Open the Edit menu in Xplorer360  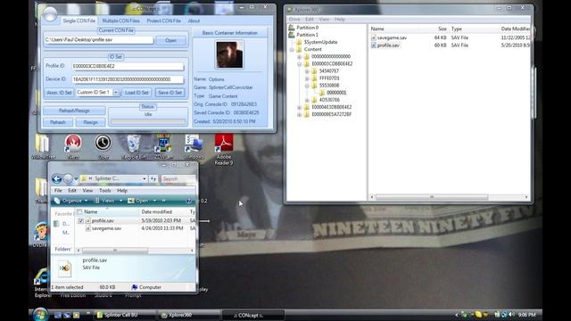[310, 20]
